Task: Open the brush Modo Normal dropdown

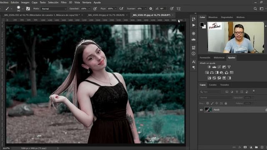Action: pyautogui.click(x=54, y=9)
